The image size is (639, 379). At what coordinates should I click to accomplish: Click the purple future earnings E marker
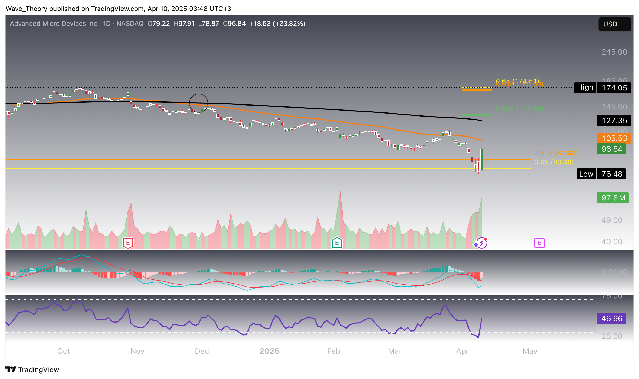click(539, 243)
